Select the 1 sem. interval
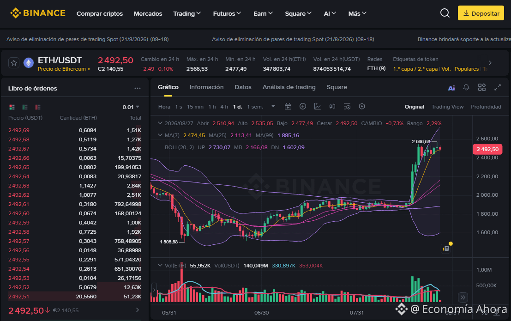The height and width of the screenshot is (321, 511). coord(255,107)
